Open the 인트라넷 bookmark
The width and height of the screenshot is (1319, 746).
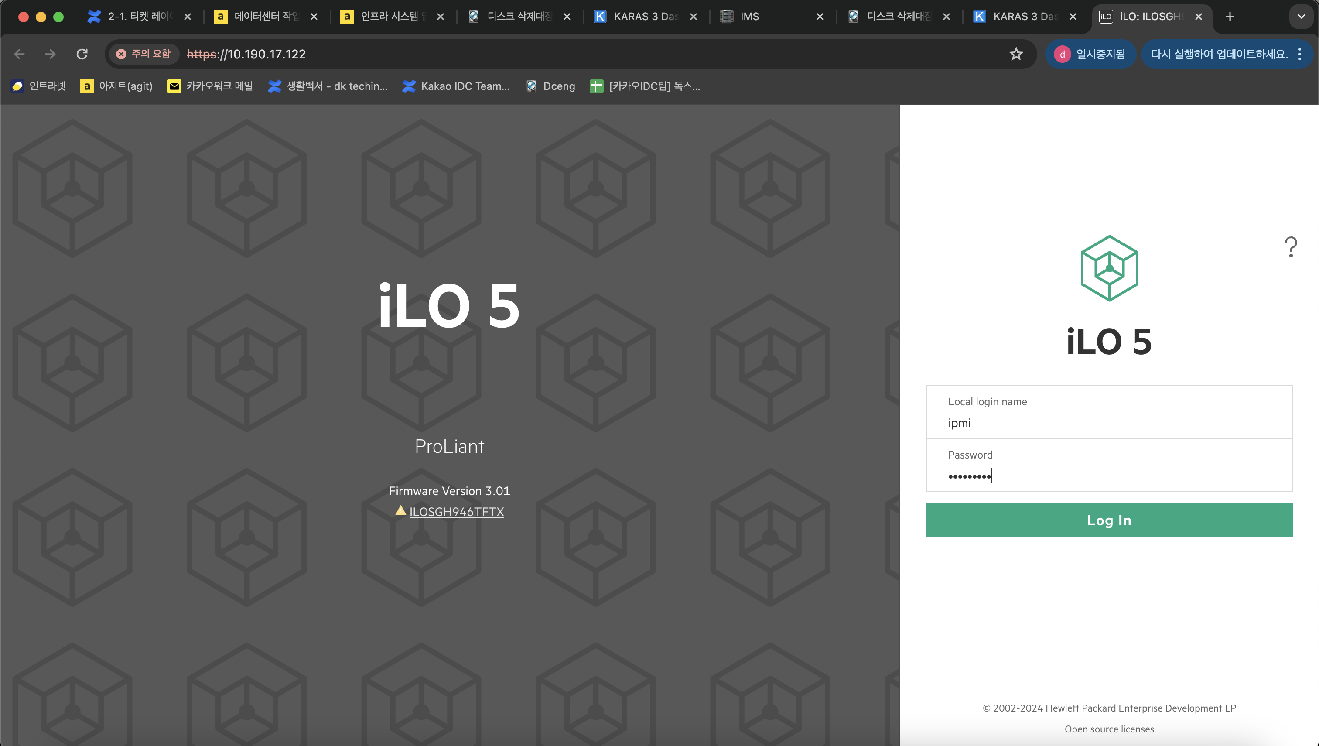38,86
